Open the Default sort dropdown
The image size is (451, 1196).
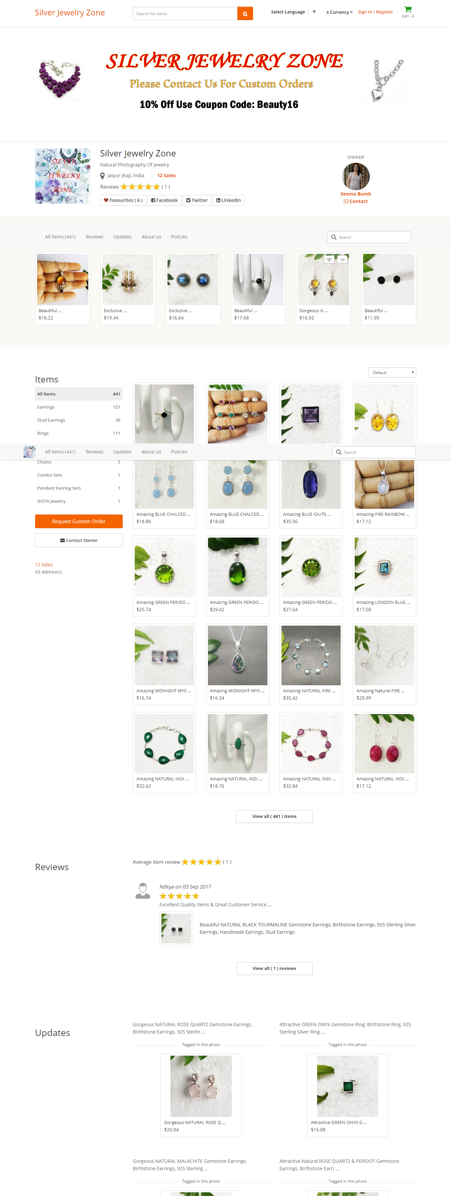click(x=392, y=372)
